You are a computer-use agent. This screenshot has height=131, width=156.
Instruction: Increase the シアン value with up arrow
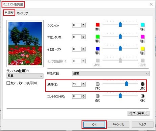click(x=83, y=24)
